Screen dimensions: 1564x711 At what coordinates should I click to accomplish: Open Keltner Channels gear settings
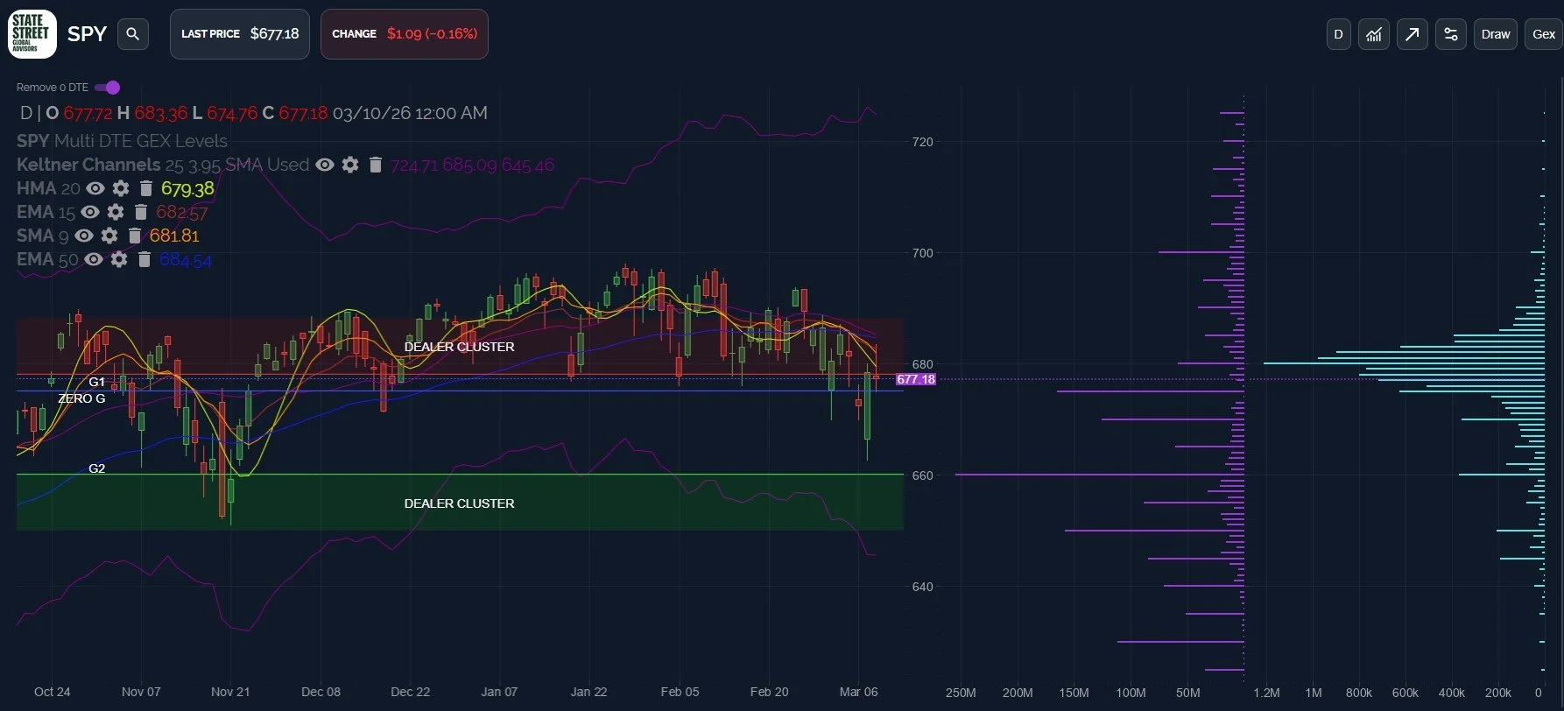coord(350,165)
